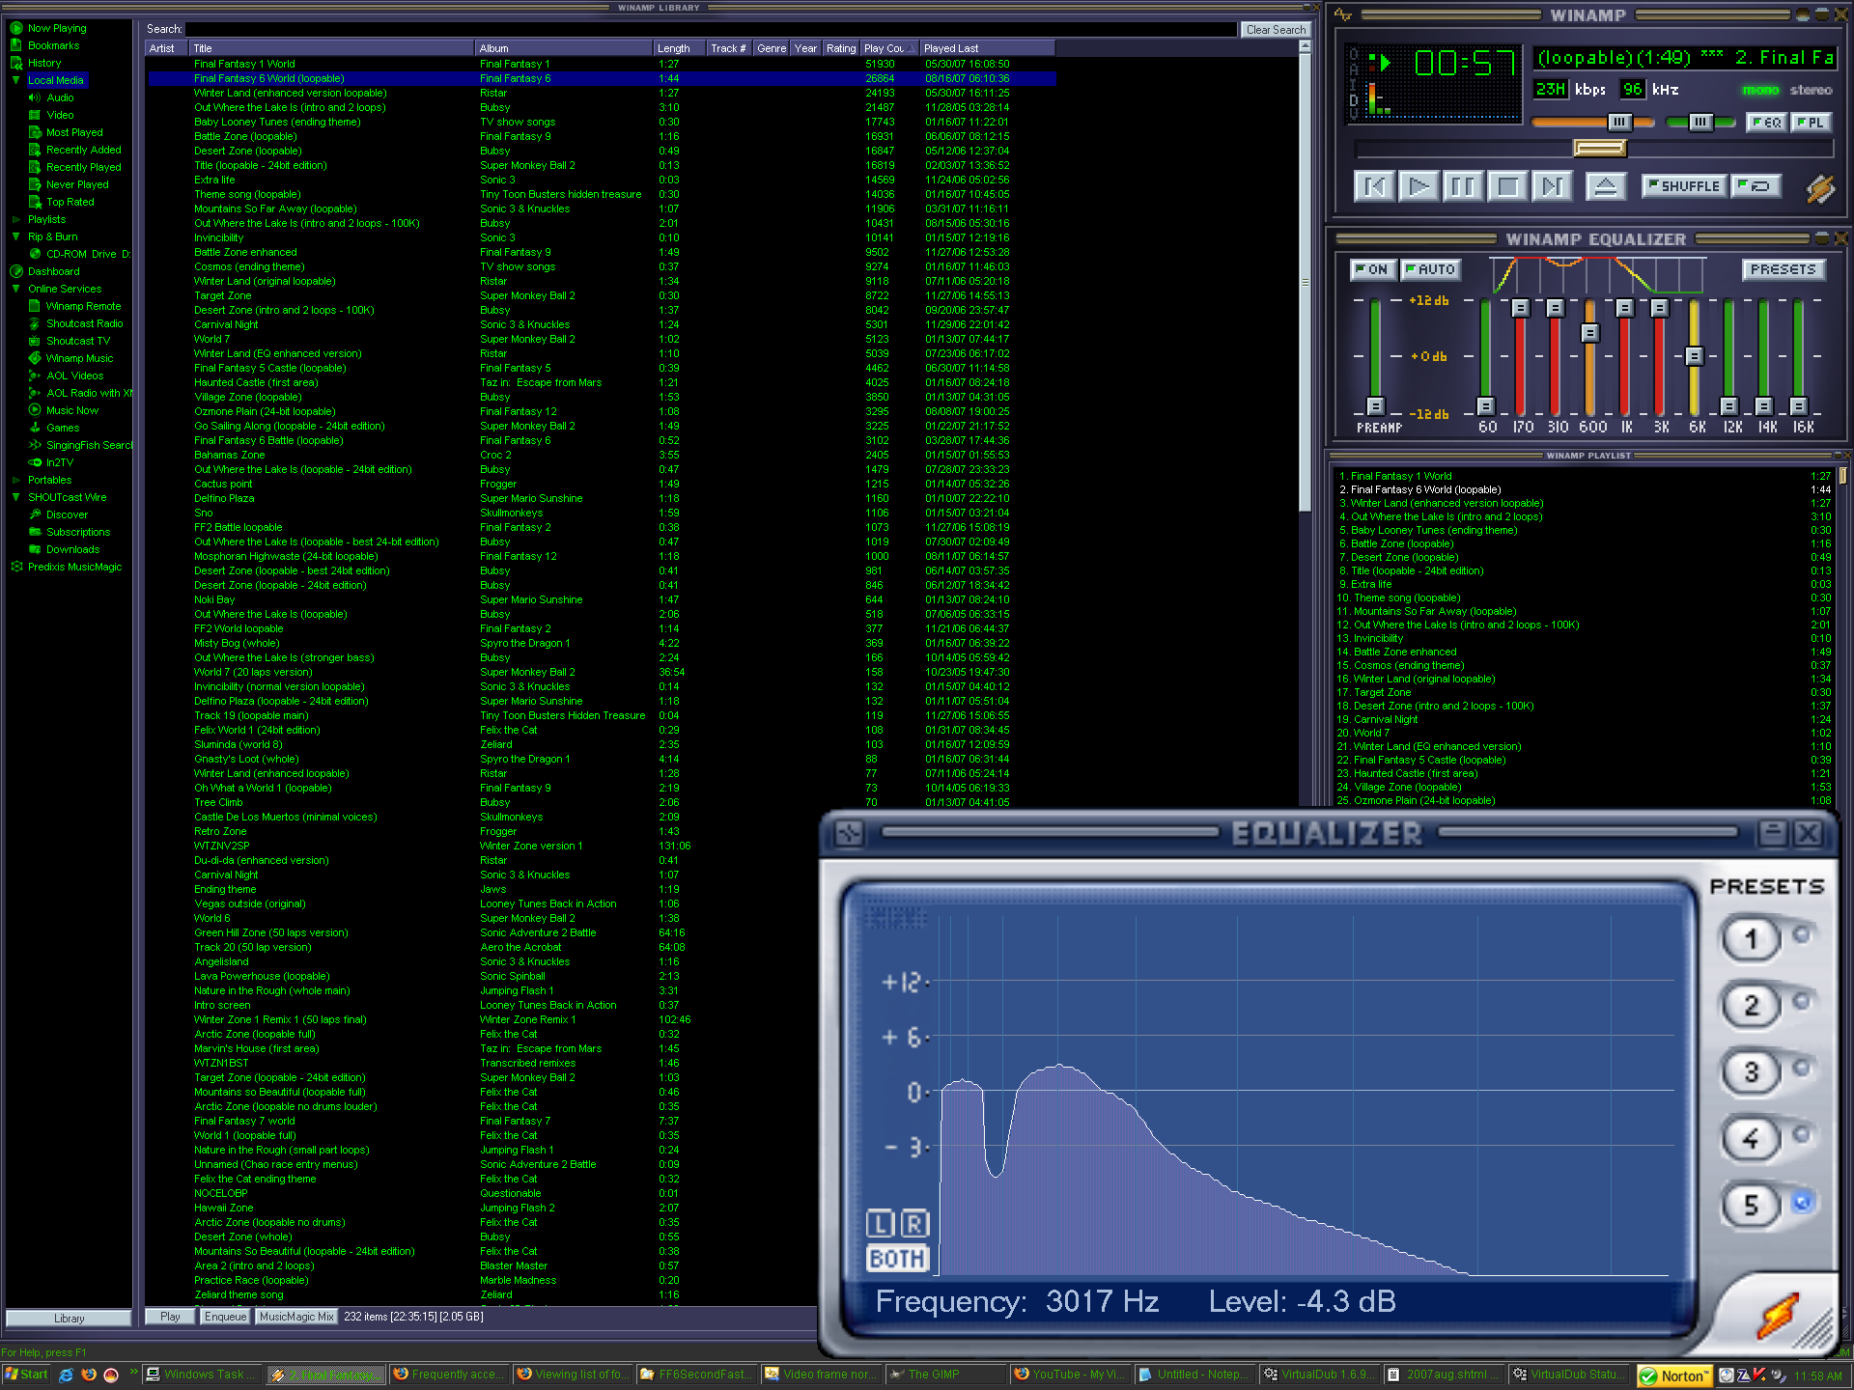Click the Final Fantasy 1 World playlist entry
Viewport: 1854px width, 1390px height.
coord(1584,476)
